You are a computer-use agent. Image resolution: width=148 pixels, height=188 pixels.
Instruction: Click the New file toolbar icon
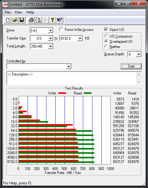click(8, 20)
